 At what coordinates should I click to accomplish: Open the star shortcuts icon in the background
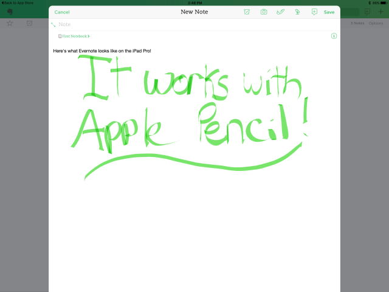10,23
